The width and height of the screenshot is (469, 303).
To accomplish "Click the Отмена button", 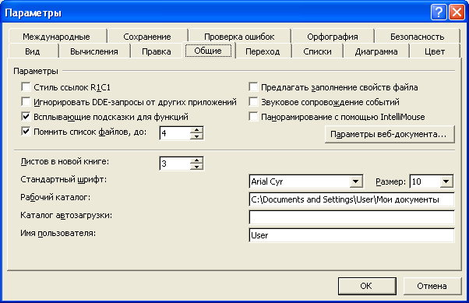I will (432, 286).
